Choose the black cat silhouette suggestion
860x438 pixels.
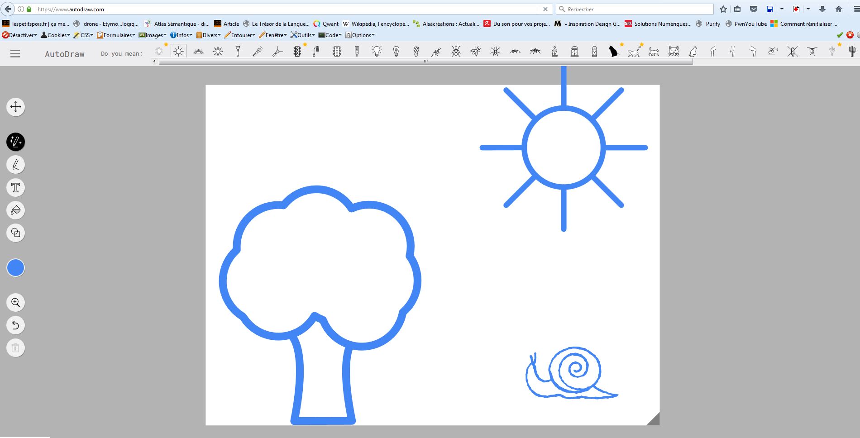tap(614, 52)
